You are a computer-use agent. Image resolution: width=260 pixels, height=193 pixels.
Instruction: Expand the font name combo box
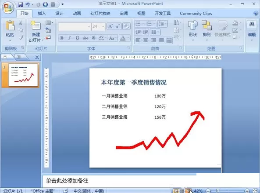coord(89,26)
